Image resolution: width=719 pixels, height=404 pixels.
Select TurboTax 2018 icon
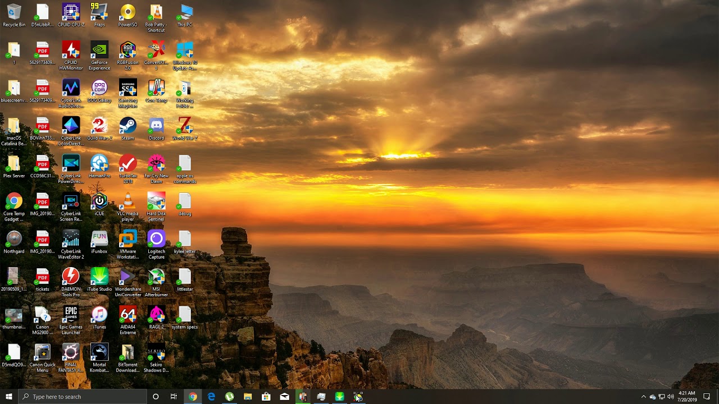tap(128, 169)
